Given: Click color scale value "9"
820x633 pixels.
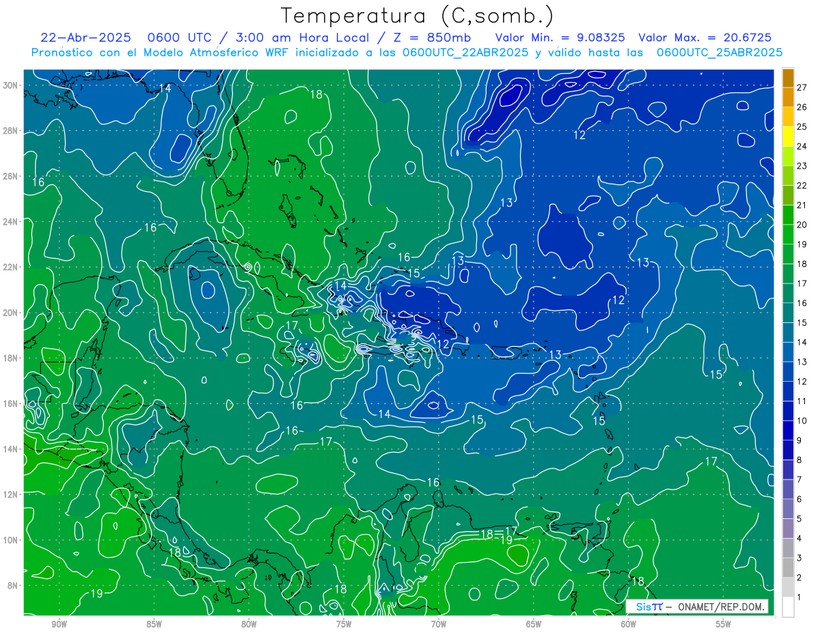Looking at the screenshot, I should [799, 441].
